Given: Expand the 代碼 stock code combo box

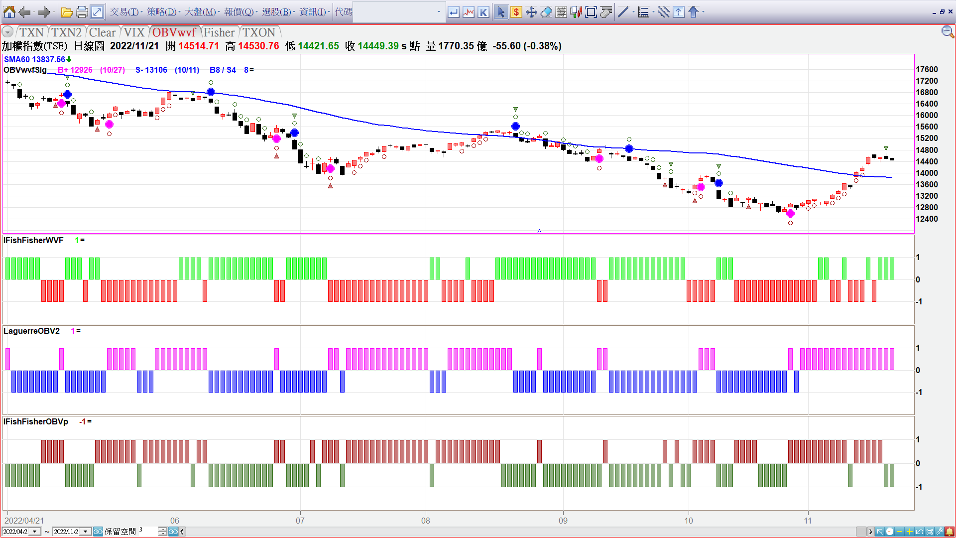Looking at the screenshot, I should [x=438, y=12].
